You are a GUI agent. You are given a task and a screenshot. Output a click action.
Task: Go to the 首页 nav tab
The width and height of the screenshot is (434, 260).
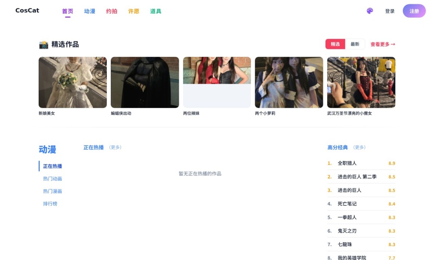[x=68, y=11]
